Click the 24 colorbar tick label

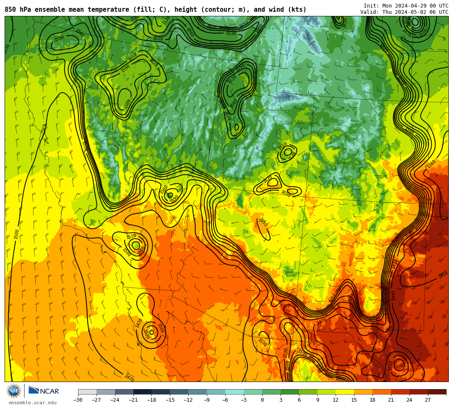tap(409, 400)
